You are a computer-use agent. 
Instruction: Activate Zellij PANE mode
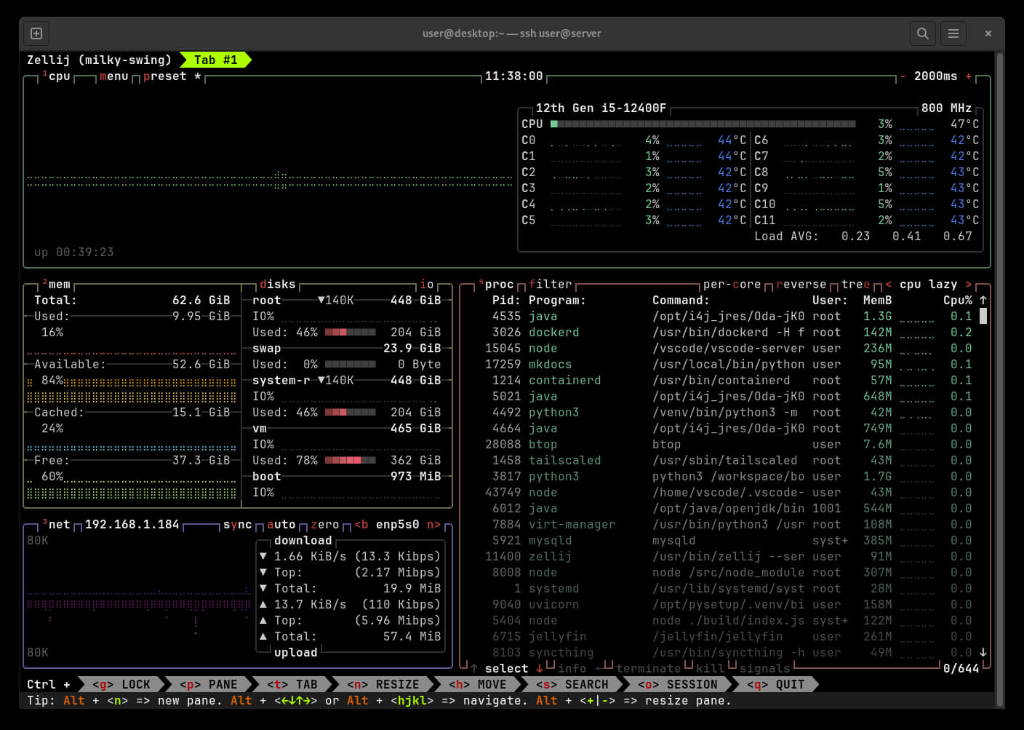pyautogui.click(x=208, y=685)
